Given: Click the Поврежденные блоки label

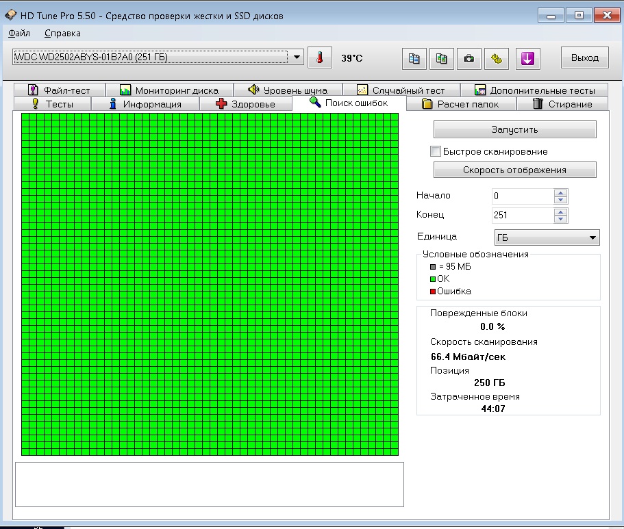Looking at the screenshot, I should (x=478, y=313).
